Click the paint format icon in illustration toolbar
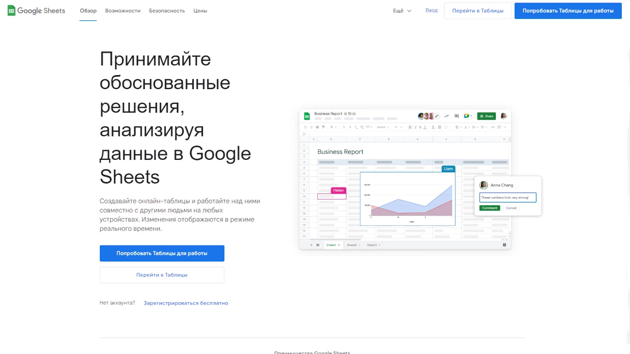Viewport: 630px width, 354px height. [323, 127]
